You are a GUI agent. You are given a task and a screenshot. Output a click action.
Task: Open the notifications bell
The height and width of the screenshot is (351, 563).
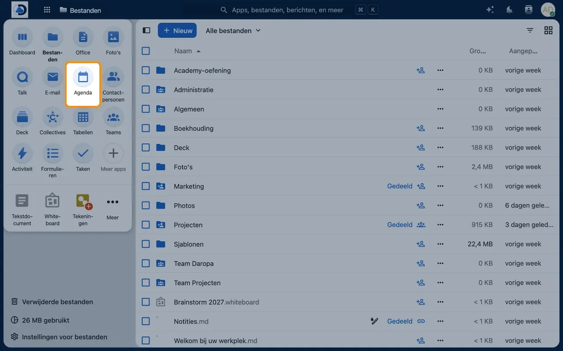click(509, 10)
